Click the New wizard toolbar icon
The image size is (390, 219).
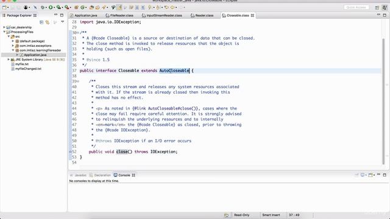coord(4,7)
